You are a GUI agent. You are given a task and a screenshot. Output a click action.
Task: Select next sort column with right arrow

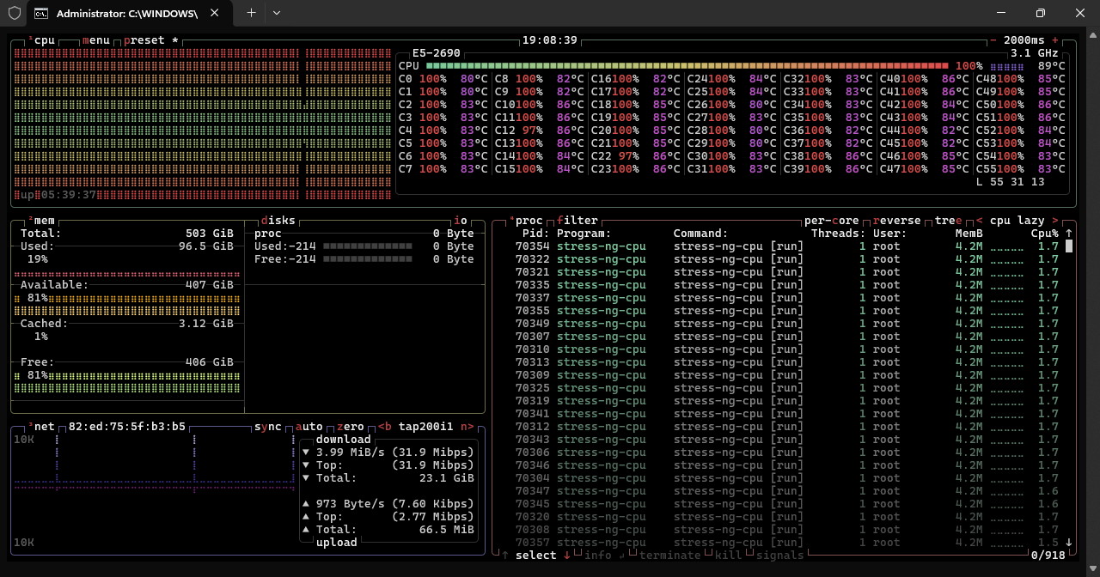pyautogui.click(x=1055, y=221)
